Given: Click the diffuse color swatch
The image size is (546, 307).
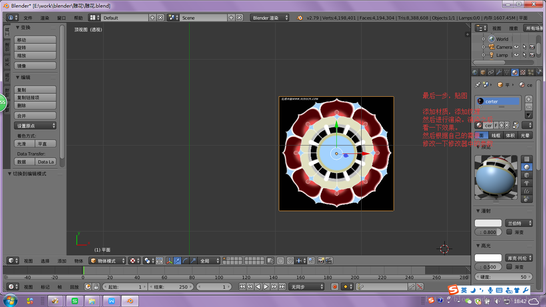Looking at the screenshot, I should (488, 223).
